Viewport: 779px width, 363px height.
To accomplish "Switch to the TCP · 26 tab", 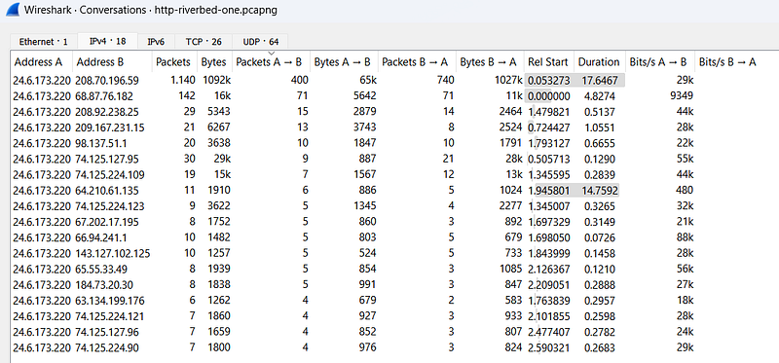I will click(x=204, y=41).
